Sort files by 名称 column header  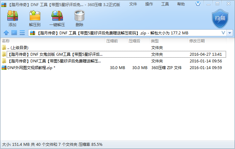[6, 41]
